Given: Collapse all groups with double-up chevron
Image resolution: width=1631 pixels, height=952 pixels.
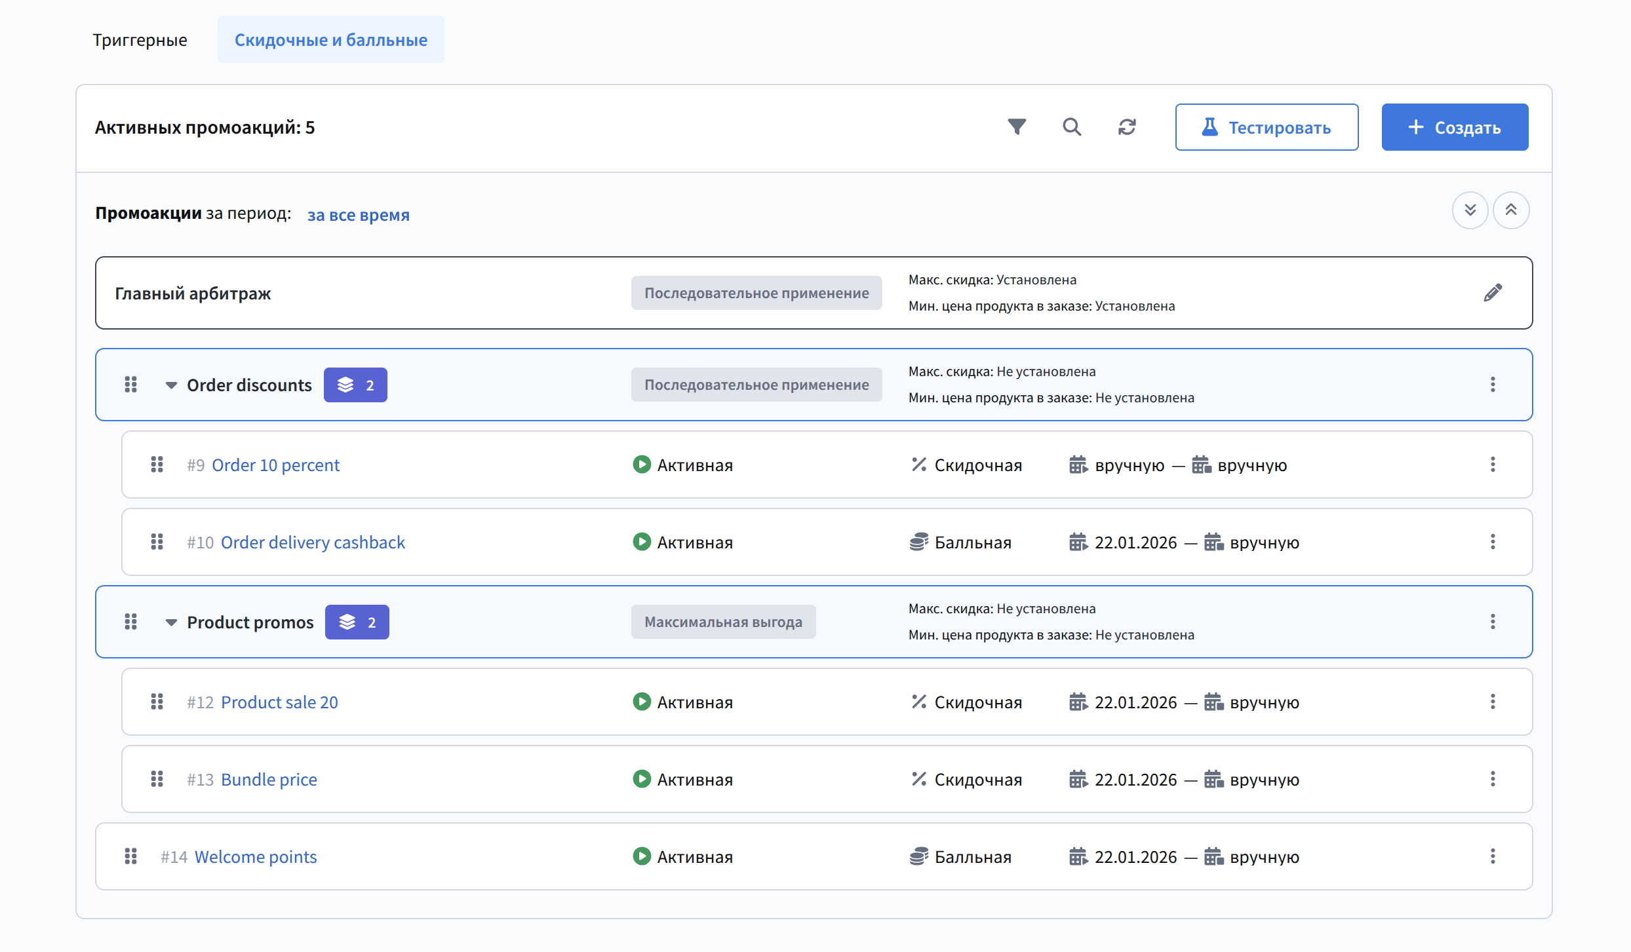Looking at the screenshot, I should pyautogui.click(x=1511, y=210).
